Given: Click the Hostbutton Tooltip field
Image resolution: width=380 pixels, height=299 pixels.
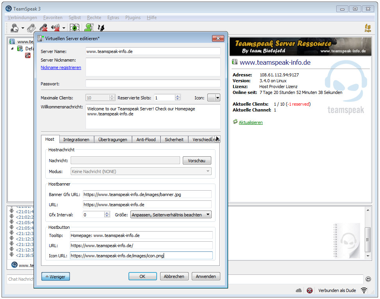Looking at the screenshot, I should tap(141, 235).
